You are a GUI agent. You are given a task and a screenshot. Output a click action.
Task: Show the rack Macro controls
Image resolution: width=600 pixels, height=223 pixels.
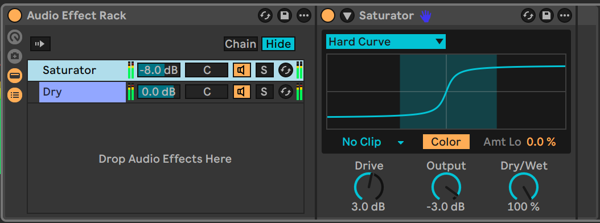[x=15, y=38]
